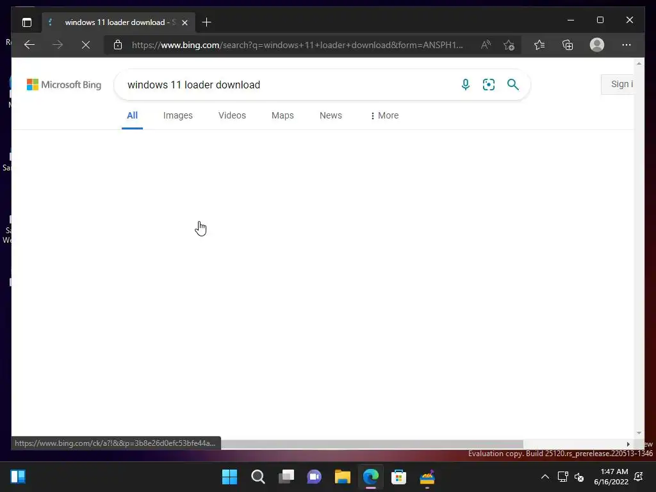Open Task View on taskbar
The image size is (656, 492).
click(286, 477)
